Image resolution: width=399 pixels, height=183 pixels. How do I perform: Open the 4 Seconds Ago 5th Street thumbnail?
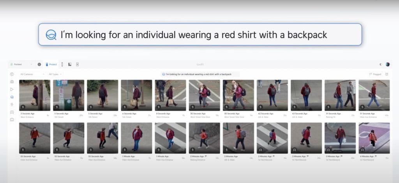point(136,95)
